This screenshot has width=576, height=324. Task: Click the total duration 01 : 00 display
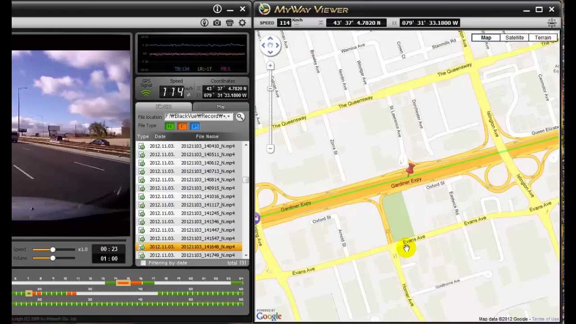click(x=109, y=259)
